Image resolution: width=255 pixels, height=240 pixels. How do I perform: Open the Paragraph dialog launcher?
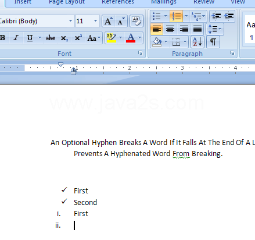click(x=232, y=53)
